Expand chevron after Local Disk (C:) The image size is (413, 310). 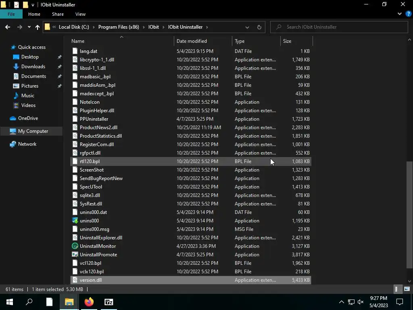pyautogui.click(x=94, y=27)
